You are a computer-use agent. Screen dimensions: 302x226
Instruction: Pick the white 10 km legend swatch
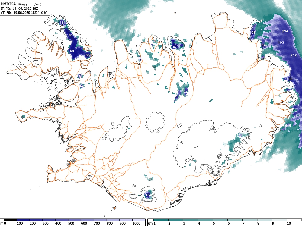(294, 220)
